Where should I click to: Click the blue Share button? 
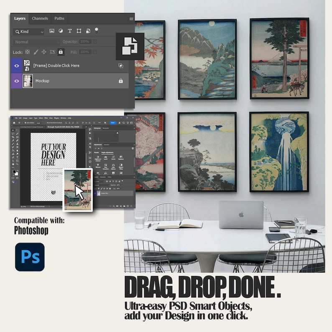click(x=113, y=123)
